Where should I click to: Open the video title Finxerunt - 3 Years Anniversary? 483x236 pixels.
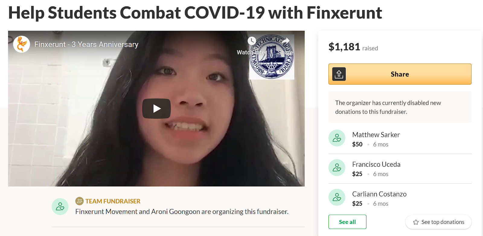click(86, 44)
